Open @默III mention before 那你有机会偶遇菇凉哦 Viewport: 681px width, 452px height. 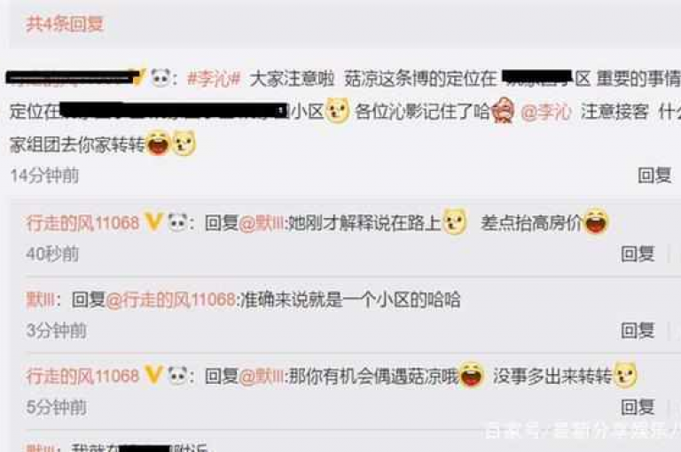[261, 376]
